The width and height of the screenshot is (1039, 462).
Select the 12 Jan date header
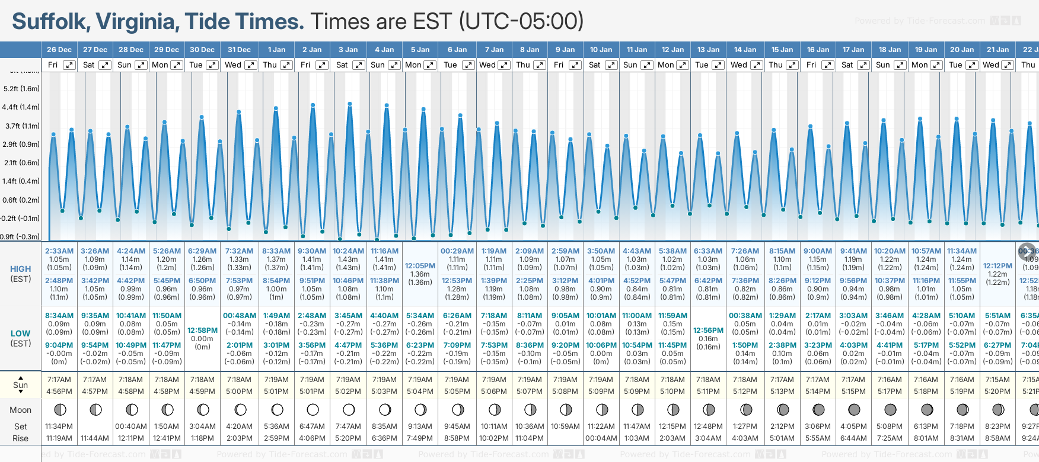pos(673,50)
